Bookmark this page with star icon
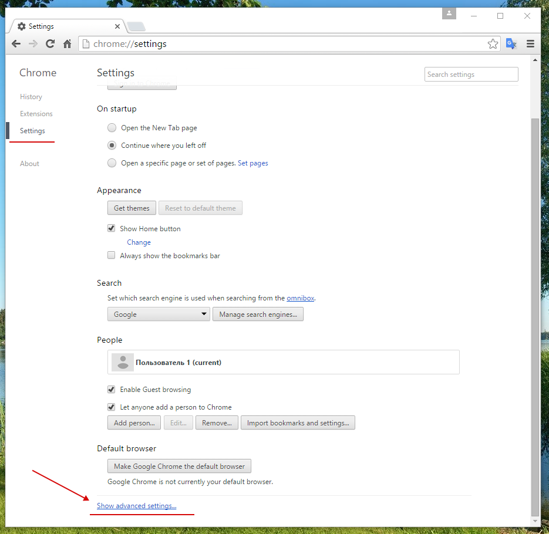This screenshot has height=534, width=549. coord(493,44)
